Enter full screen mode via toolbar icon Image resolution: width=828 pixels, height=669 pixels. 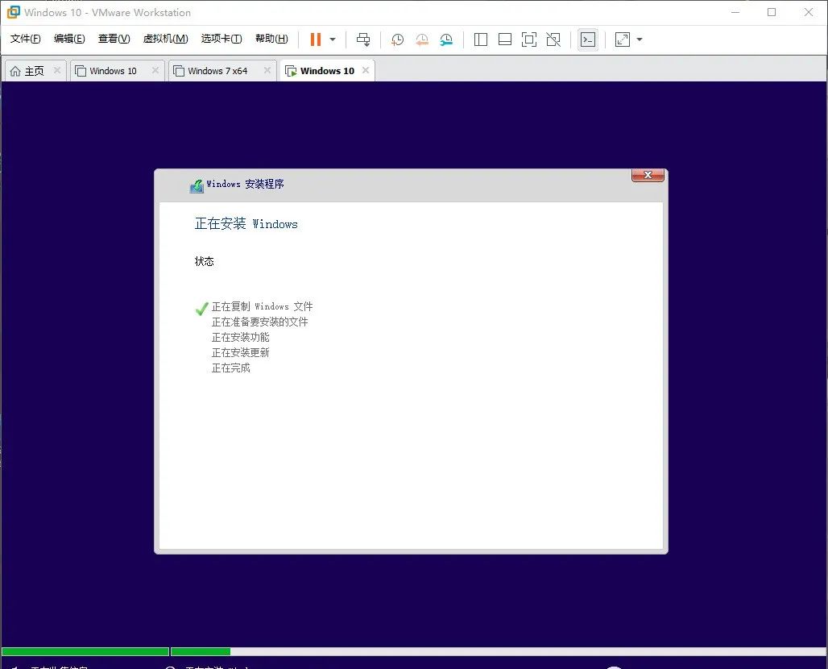[x=528, y=39]
